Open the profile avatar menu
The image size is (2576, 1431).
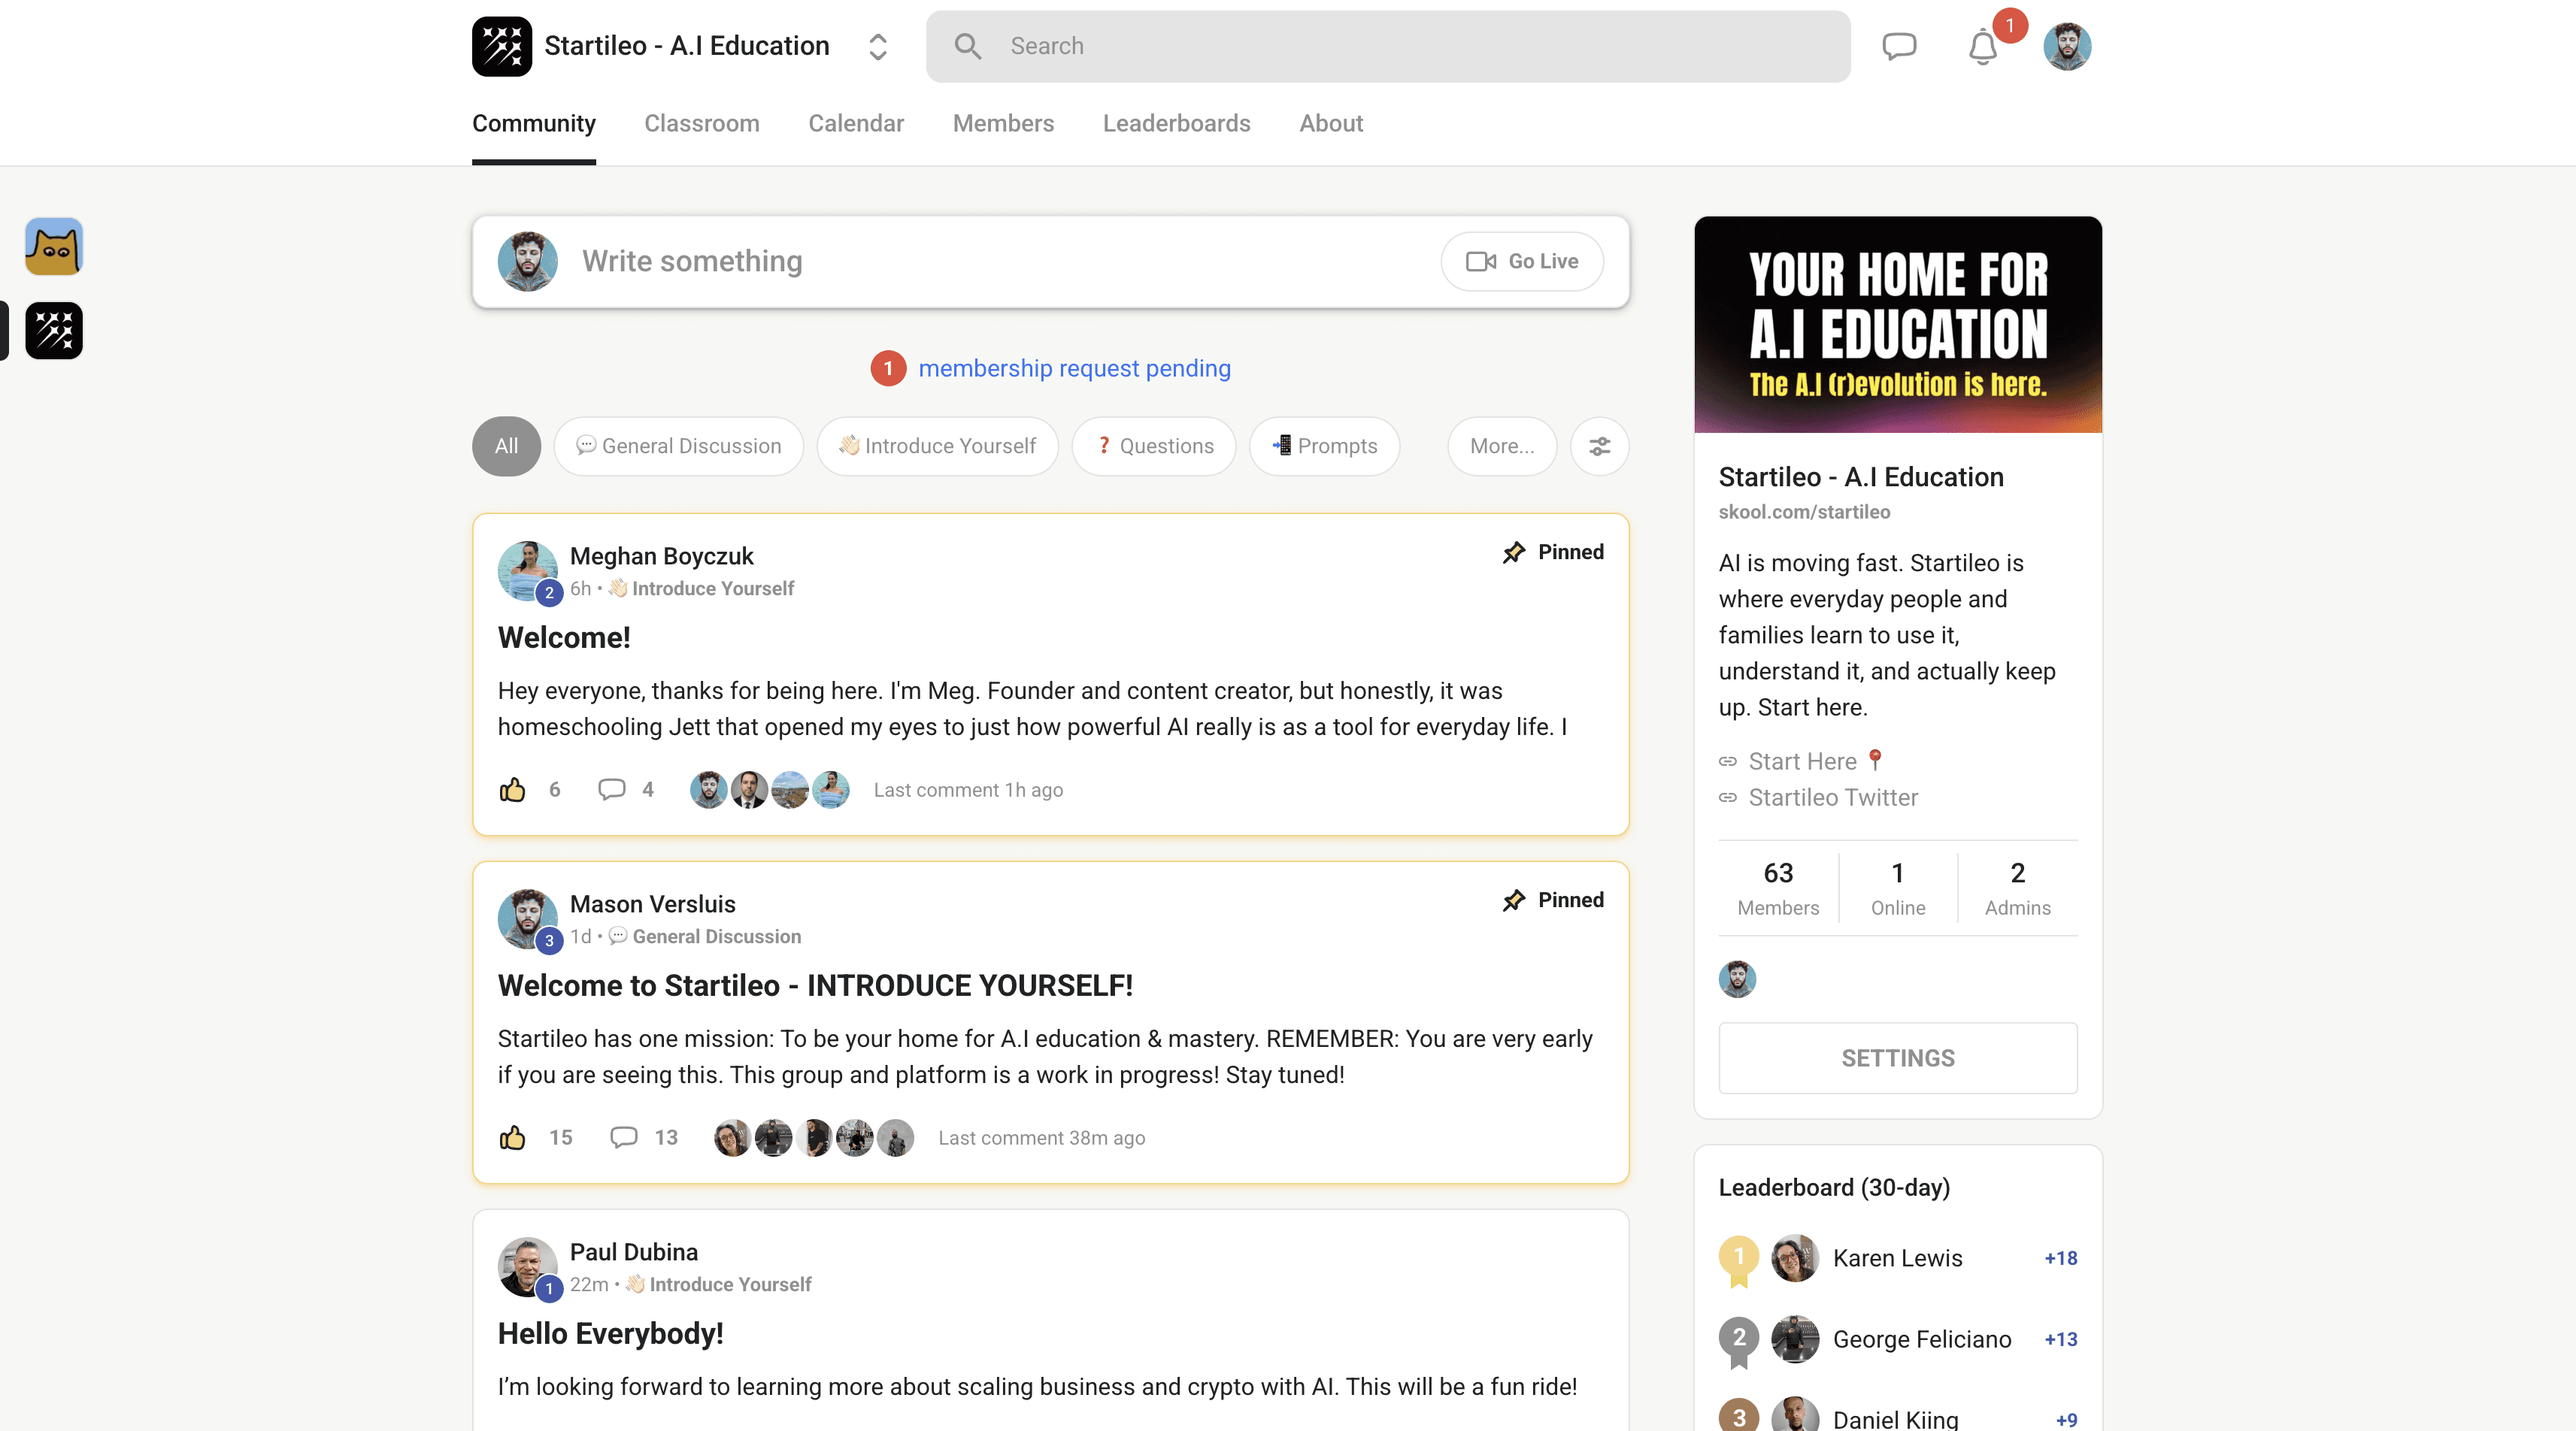[x=2066, y=46]
